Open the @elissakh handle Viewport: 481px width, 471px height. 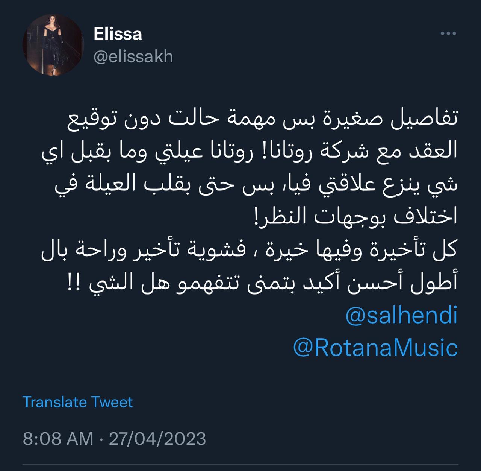point(133,57)
